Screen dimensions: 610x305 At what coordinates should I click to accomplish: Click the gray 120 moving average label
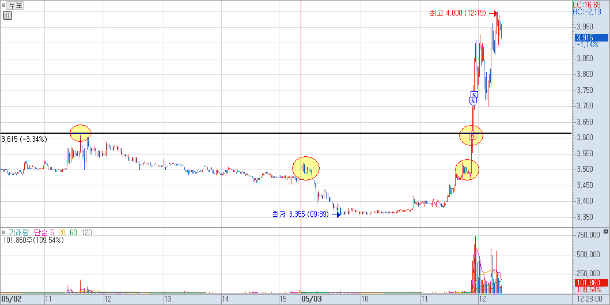pyautogui.click(x=87, y=232)
